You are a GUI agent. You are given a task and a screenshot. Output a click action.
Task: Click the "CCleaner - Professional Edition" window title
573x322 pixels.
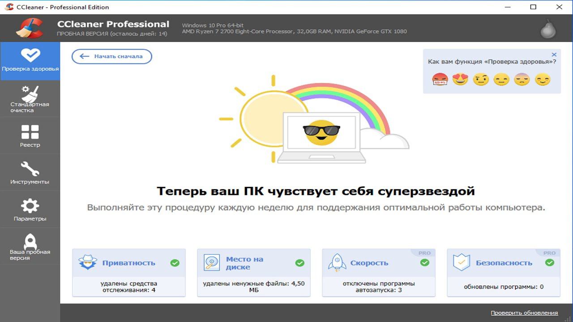(63, 7)
